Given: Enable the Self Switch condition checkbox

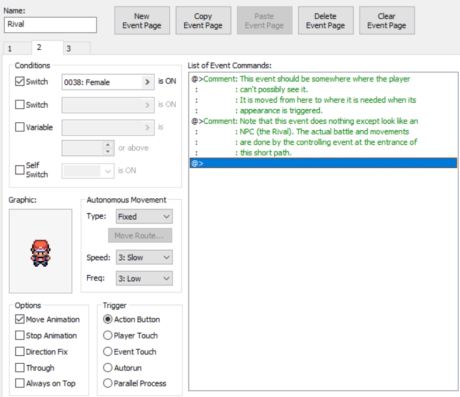Looking at the screenshot, I should (20, 170).
